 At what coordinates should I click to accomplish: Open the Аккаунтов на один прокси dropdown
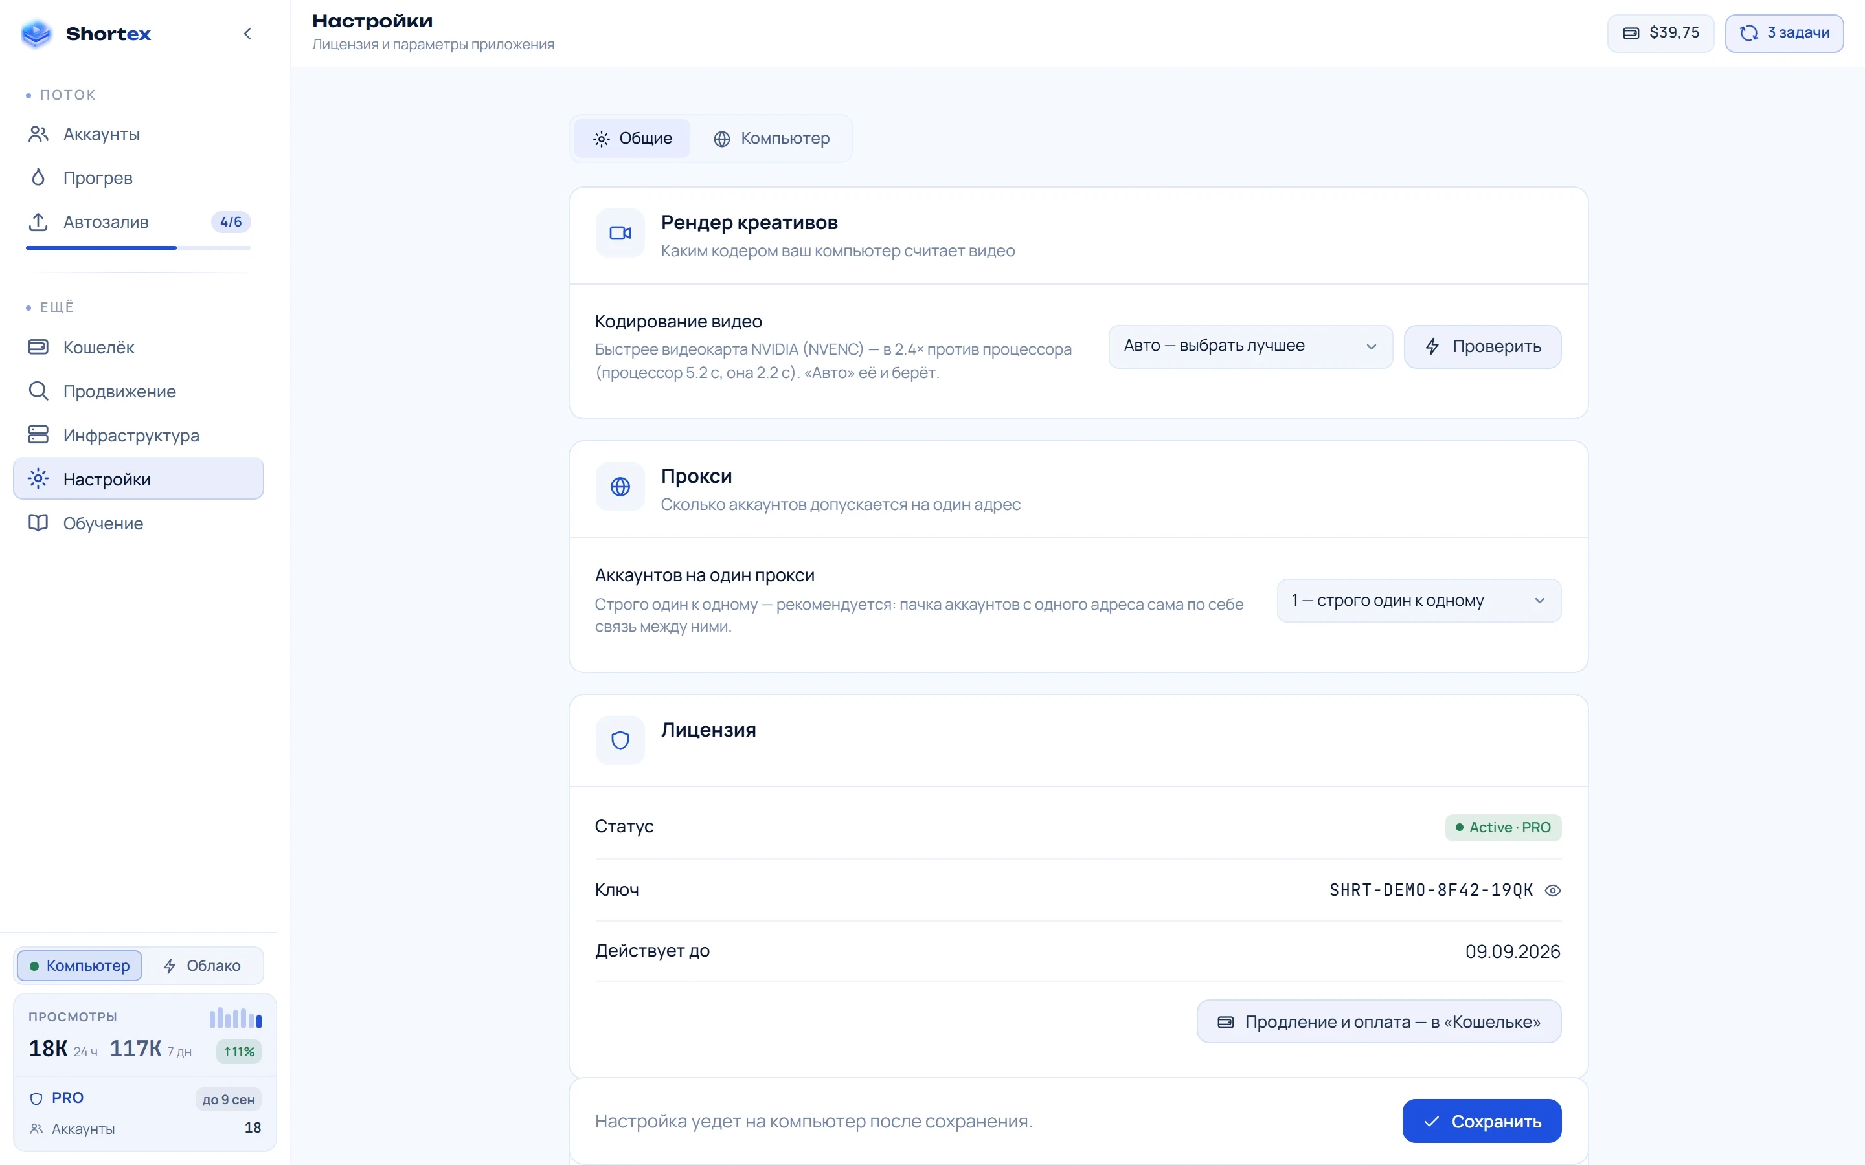point(1419,600)
